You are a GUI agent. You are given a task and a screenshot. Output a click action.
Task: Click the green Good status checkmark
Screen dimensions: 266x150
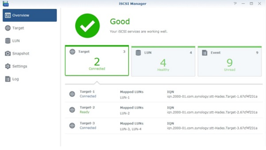(x=88, y=26)
